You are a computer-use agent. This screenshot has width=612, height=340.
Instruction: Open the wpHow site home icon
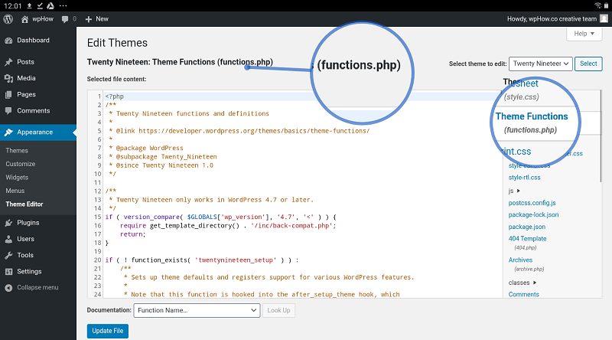[x=25, y=18]
